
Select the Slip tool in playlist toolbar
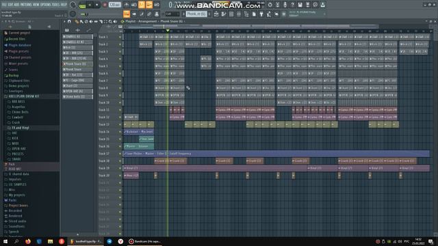96,21
